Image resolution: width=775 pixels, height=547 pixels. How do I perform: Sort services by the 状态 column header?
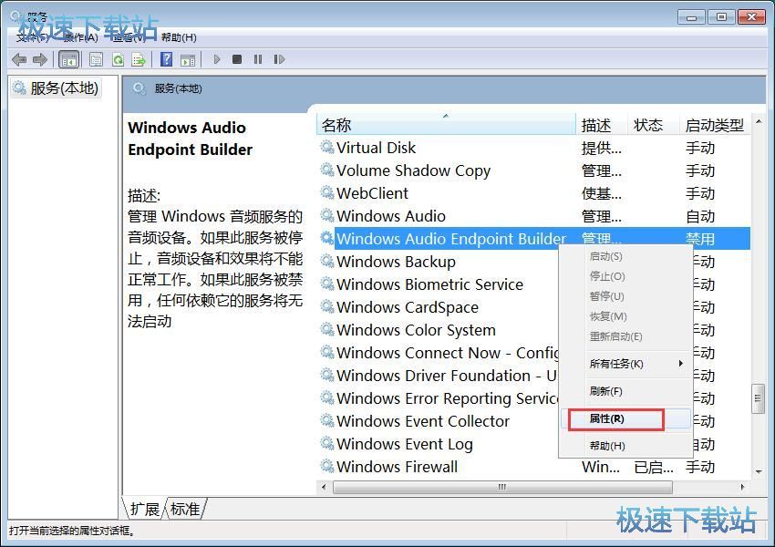click(653, 125)
